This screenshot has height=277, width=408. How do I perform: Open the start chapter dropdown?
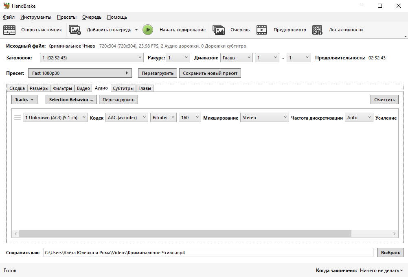(267, 58)
